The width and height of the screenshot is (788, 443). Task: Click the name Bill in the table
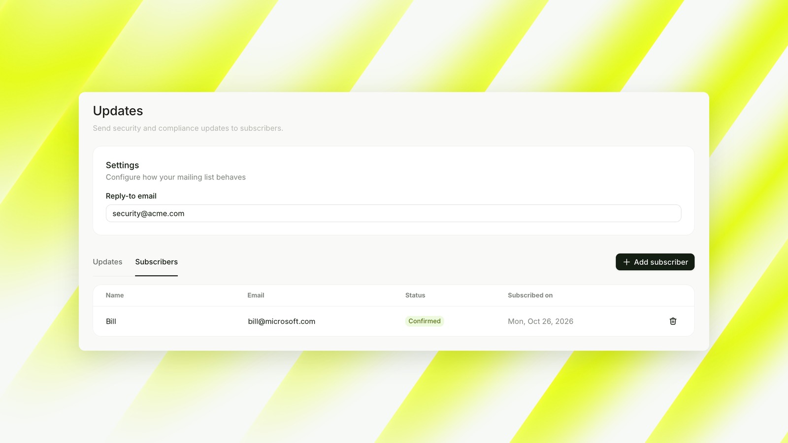[111, 321]
